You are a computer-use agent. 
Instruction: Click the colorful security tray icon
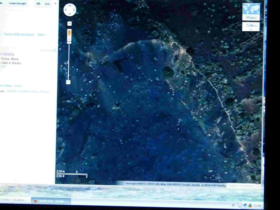coord(250,206)
